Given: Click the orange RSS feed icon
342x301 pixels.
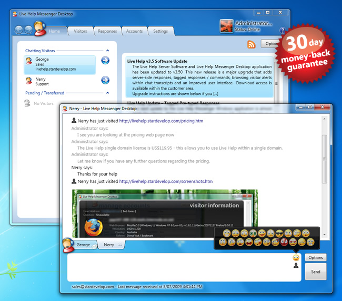Looking at the screenshot, I should 252,44.
